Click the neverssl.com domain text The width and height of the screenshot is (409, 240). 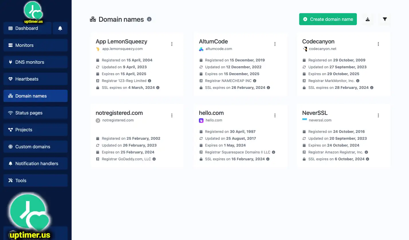point(320,120)
